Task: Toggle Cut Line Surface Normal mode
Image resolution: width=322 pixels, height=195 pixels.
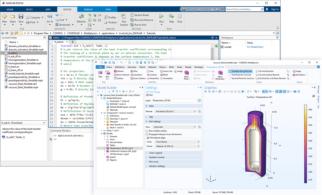Action: coord(267,75)
